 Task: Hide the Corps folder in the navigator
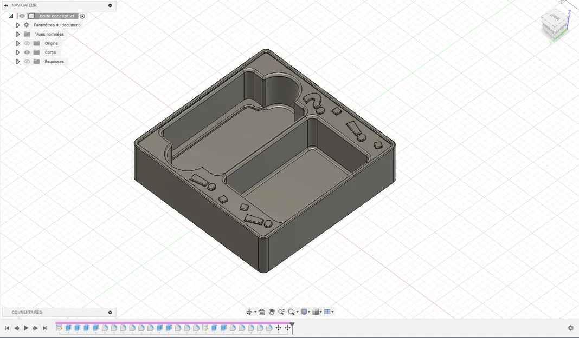click(x=26, y=52)
